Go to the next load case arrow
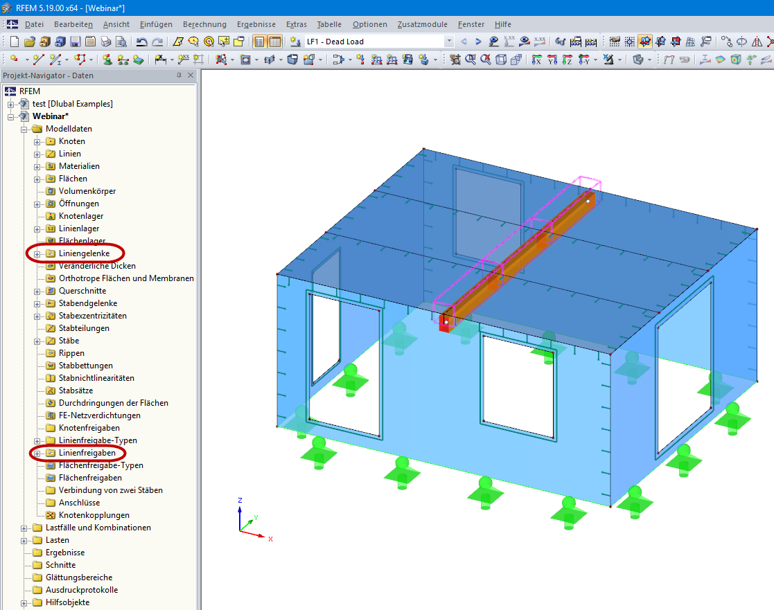The width and height of the screenshot is (774, 610). pos(478,42)
